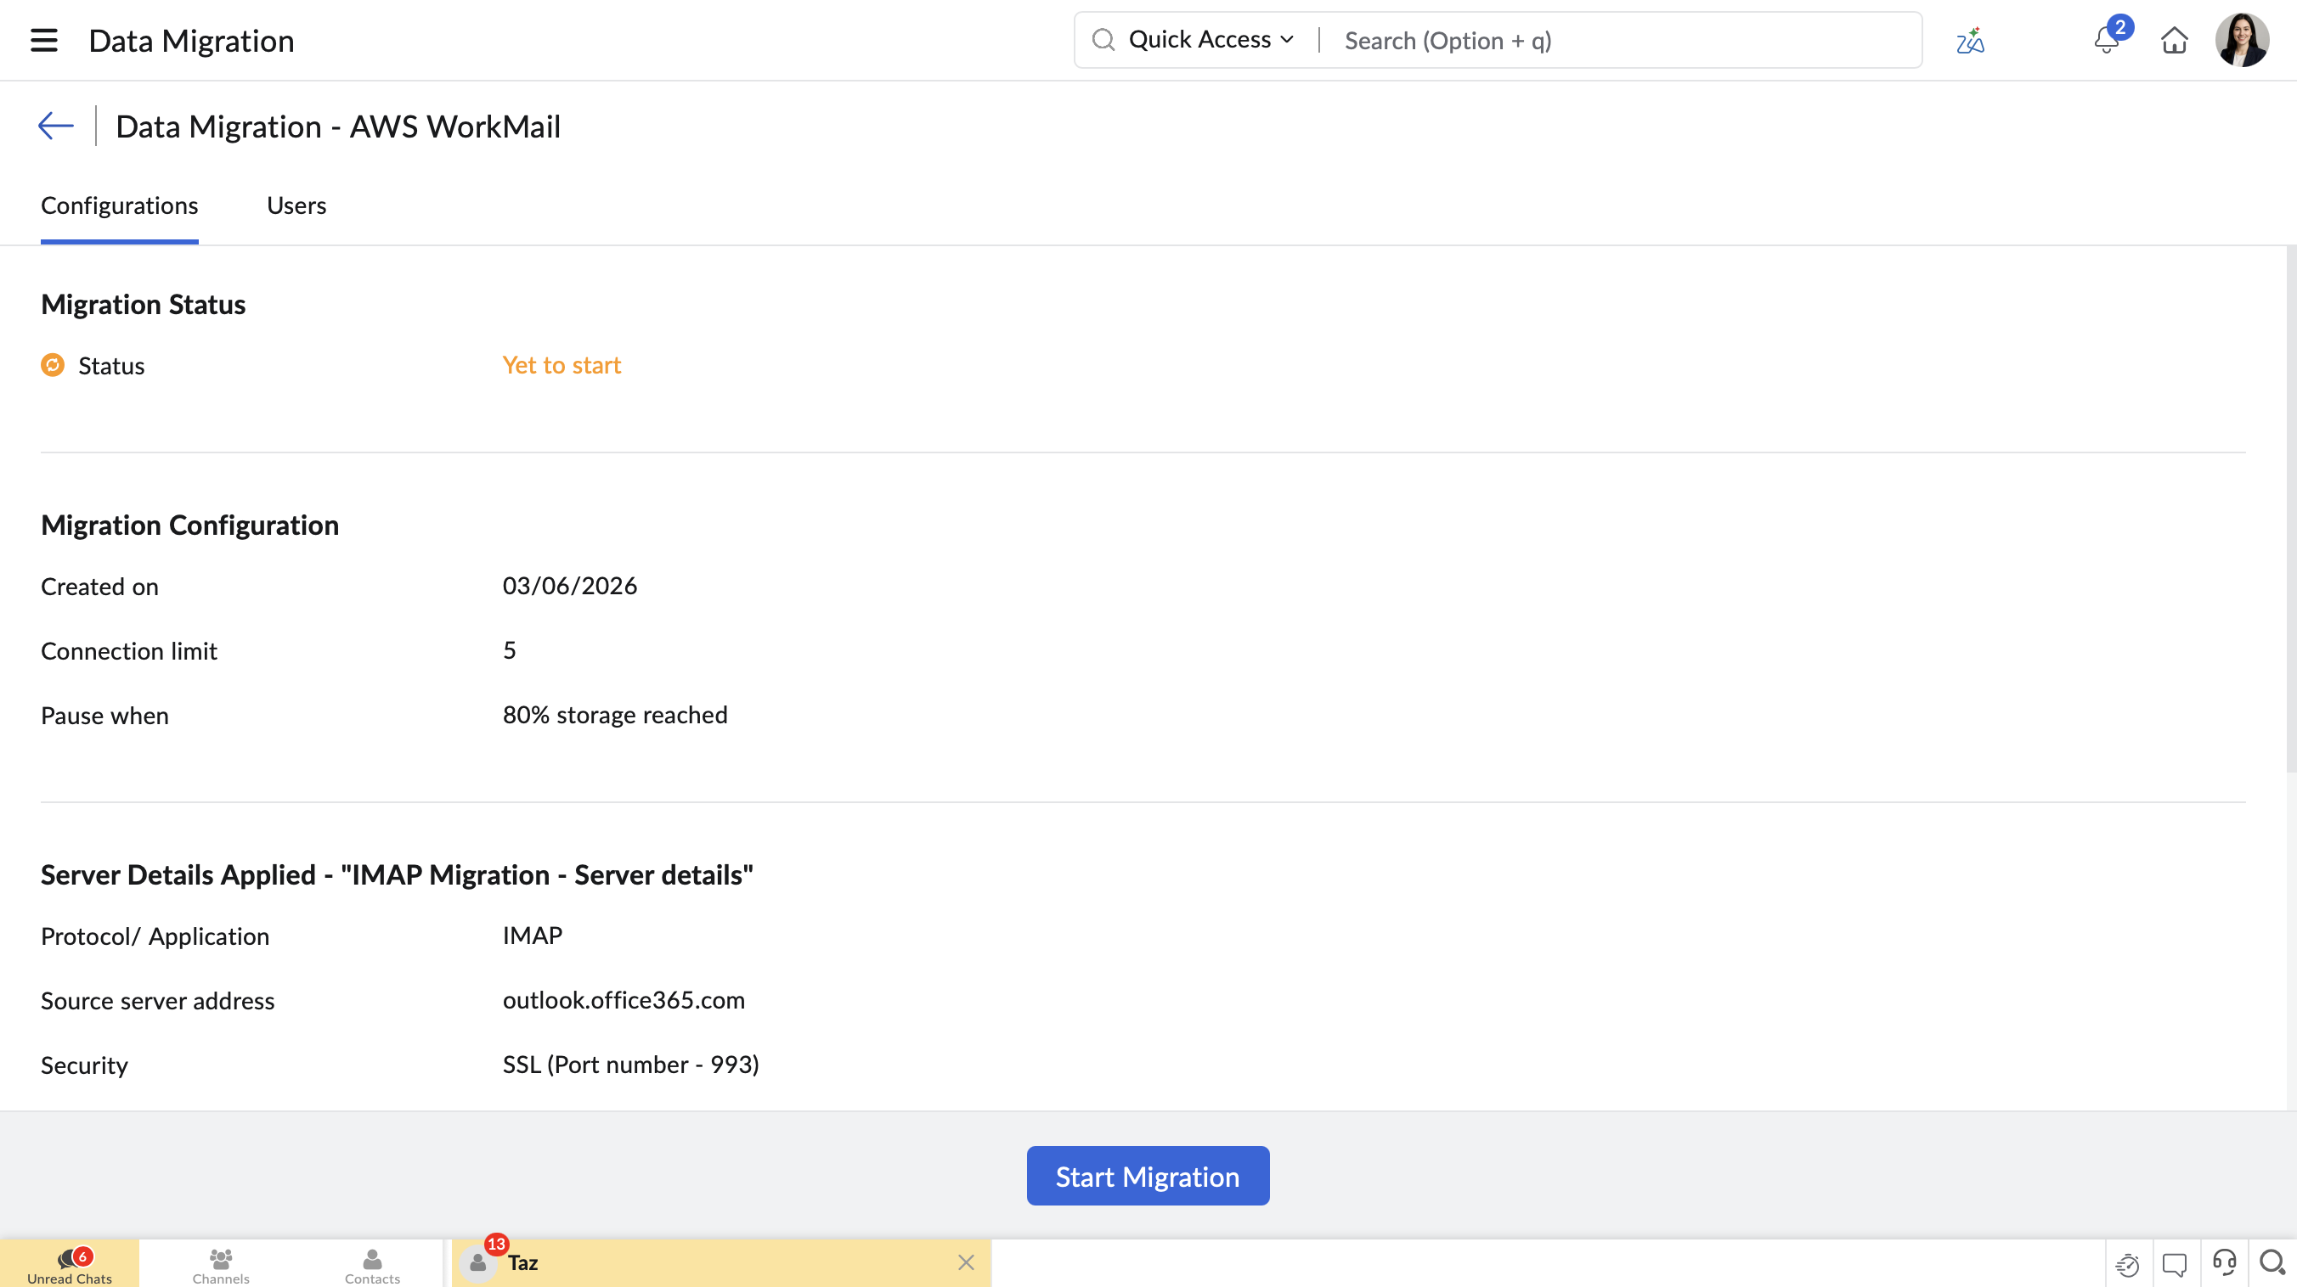This screenshot has height=1287, width=2297.
Task: Click the 'Server Details Applied' heading
Action: point(397,875)
